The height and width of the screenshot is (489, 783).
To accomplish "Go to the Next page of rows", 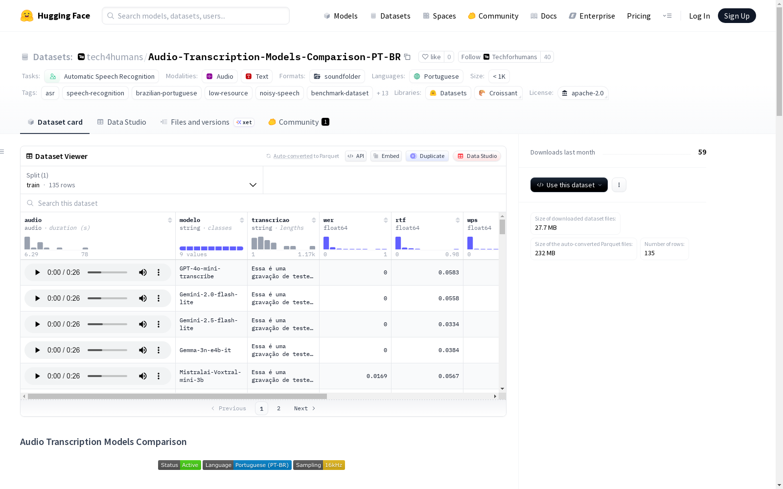I will pyautogui.click(x=304, y=408).
